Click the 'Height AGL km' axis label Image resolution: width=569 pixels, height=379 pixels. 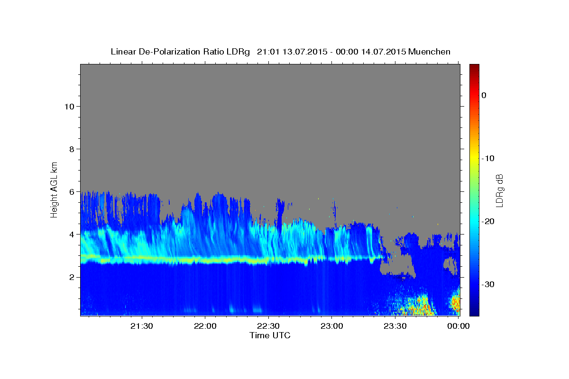(x=55, y=189)
